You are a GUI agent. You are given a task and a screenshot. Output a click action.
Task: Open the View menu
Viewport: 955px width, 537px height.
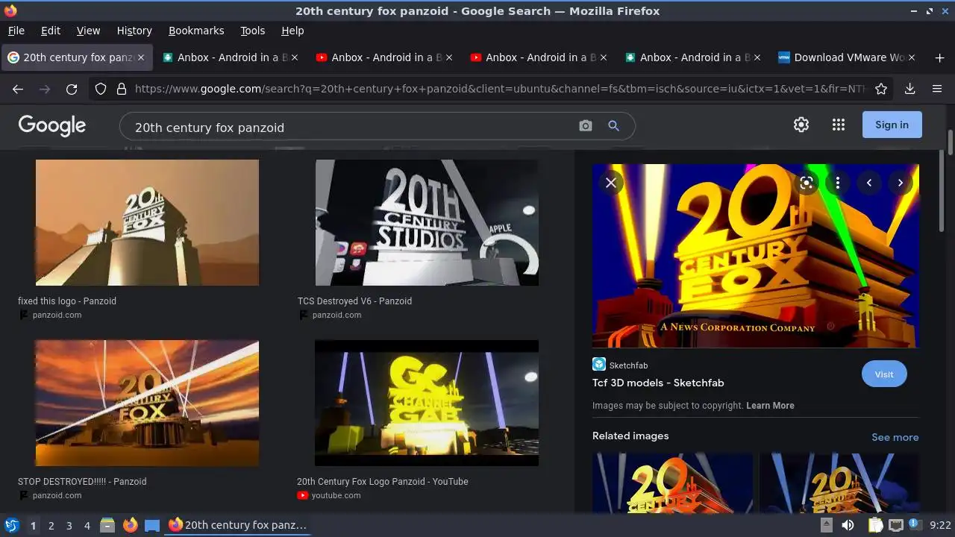click(x=88, y=31)
